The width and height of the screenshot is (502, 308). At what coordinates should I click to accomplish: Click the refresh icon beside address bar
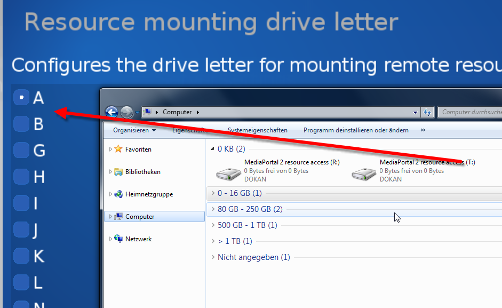[427, 112]
